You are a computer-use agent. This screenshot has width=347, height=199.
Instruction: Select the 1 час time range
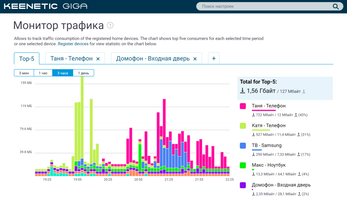click(43, 73)
